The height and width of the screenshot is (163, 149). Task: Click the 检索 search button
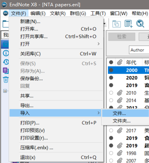point(122,37)
